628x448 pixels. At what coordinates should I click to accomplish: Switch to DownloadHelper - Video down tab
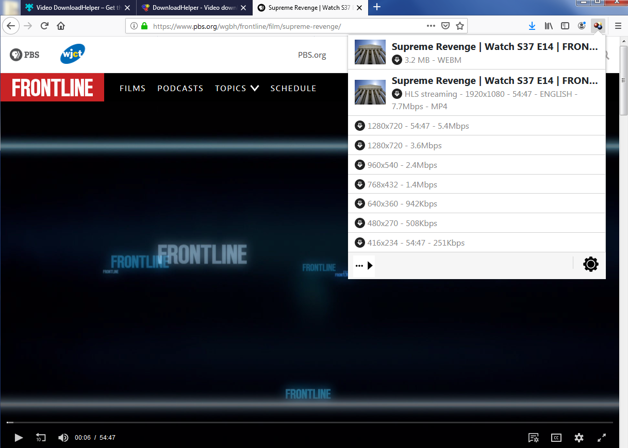tap(194, 8)
